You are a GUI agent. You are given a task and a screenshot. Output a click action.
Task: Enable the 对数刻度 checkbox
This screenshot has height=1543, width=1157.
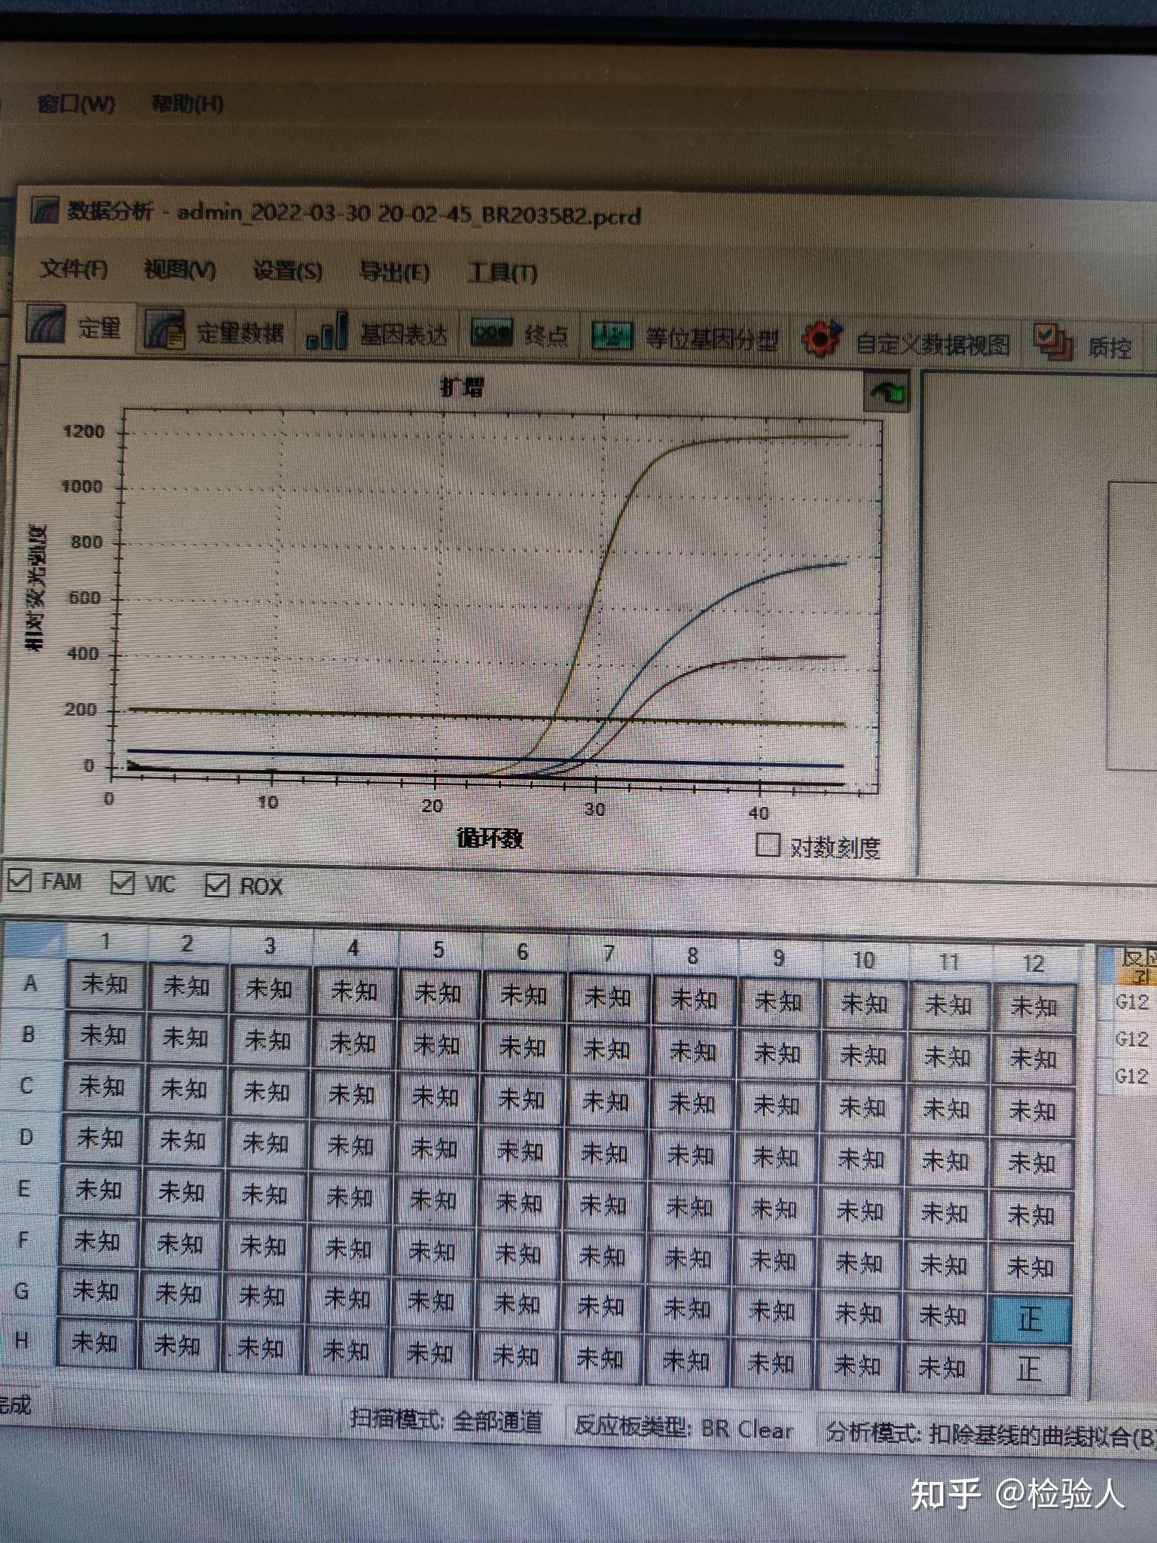767,845
